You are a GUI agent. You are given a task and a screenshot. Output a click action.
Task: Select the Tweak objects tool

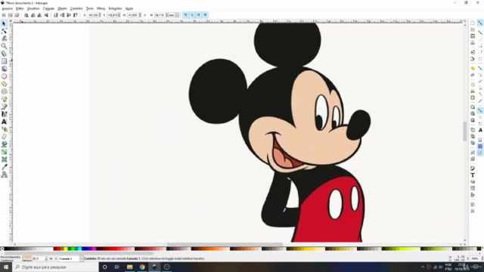pos(4,39)
